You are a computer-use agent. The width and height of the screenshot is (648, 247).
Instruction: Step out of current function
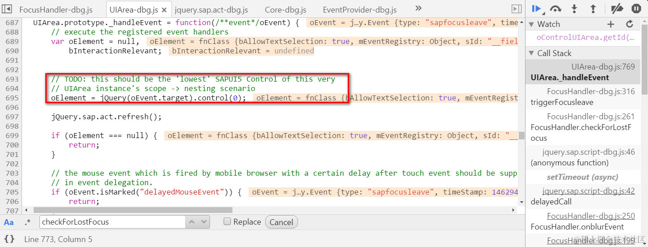tap(593, 9)
